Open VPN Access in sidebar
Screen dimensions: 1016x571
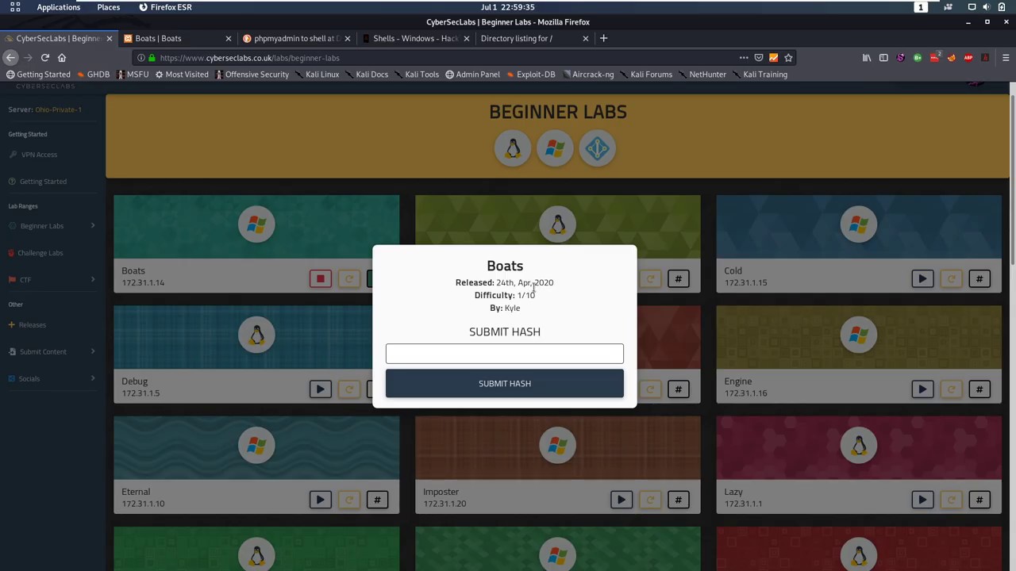(x=39, y=155)
